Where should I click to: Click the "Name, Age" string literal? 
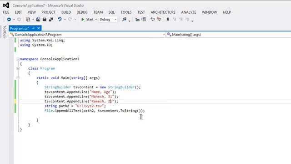point(100,92)
